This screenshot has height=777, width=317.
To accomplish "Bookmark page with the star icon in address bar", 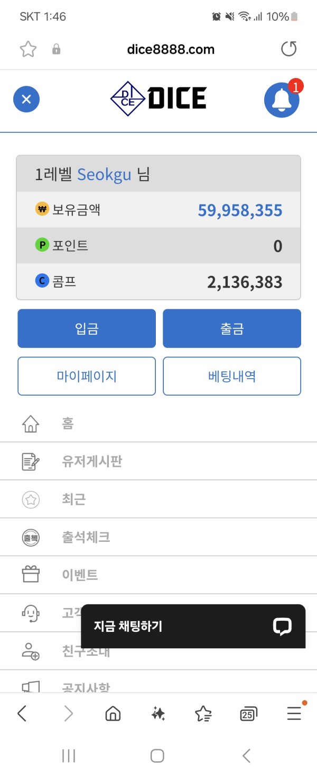I will [x=28, y=49].
